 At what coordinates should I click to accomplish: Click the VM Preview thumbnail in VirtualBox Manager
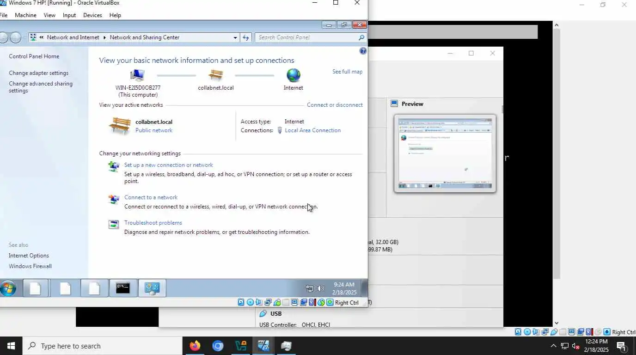point(445,153)
